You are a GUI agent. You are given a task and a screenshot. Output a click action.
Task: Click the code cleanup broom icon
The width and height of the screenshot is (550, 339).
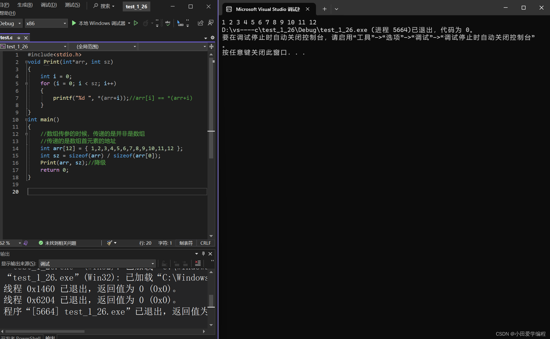point(110,243)
